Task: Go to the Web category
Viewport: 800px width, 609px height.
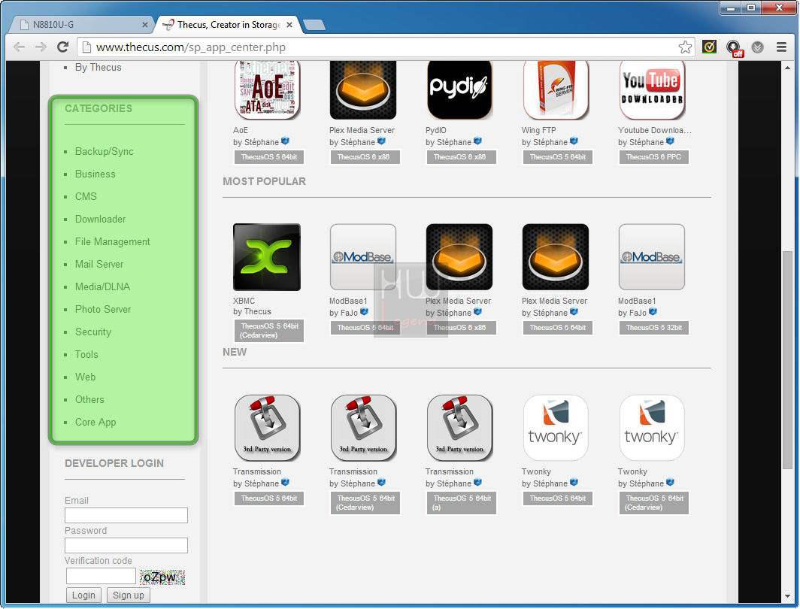Action: click(x=85, y=377)
